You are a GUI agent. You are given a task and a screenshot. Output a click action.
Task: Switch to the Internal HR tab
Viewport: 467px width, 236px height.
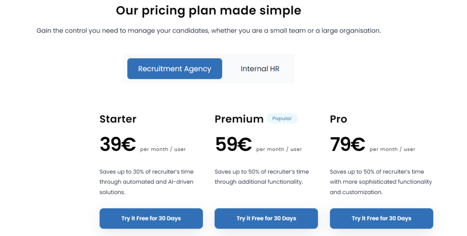[x=260, y=69]
